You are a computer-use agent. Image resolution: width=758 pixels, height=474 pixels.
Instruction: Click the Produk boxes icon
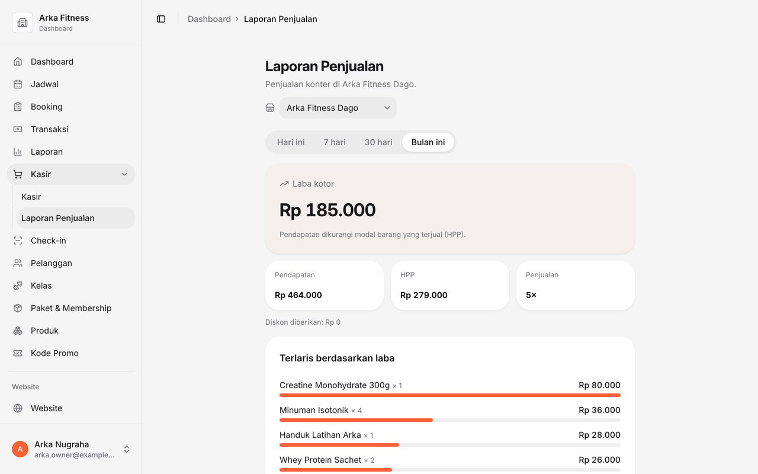(x=18, y=331)
